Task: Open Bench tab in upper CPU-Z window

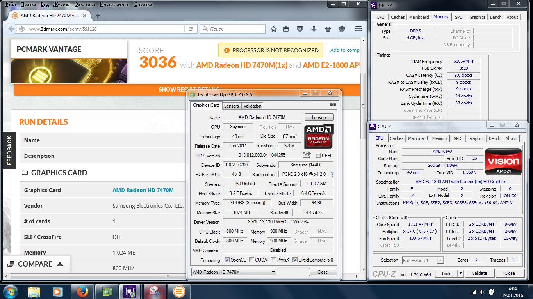Action: [496, 17]
